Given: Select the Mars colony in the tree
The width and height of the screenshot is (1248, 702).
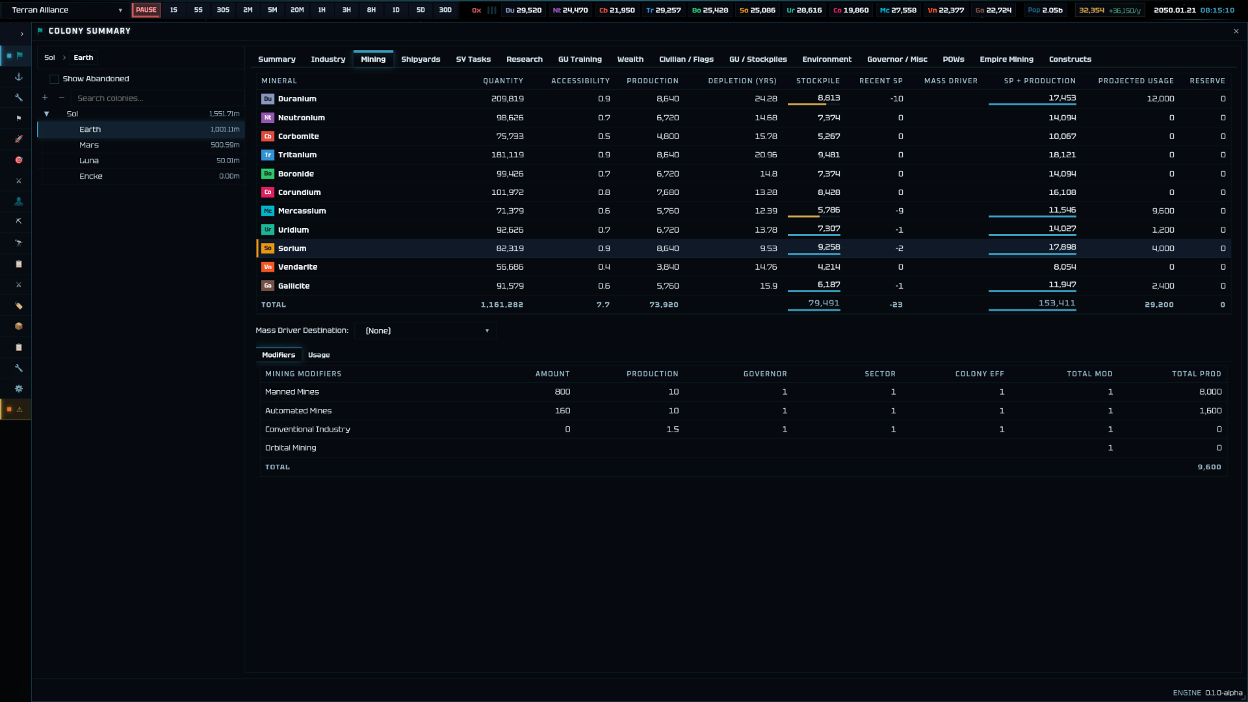Looking at the screenshot, I should [x=141, y=145].
